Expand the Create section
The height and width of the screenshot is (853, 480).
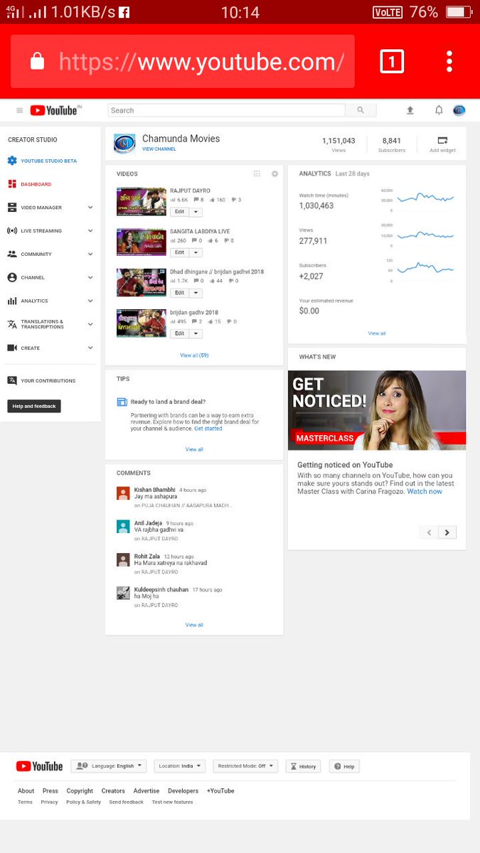(90, 348)
